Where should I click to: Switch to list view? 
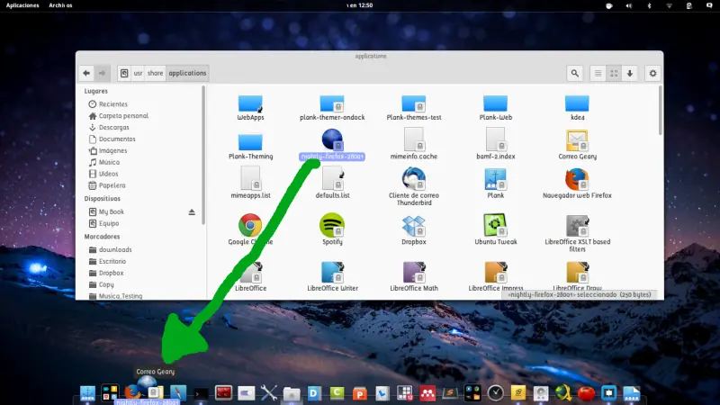coord(598,73)
